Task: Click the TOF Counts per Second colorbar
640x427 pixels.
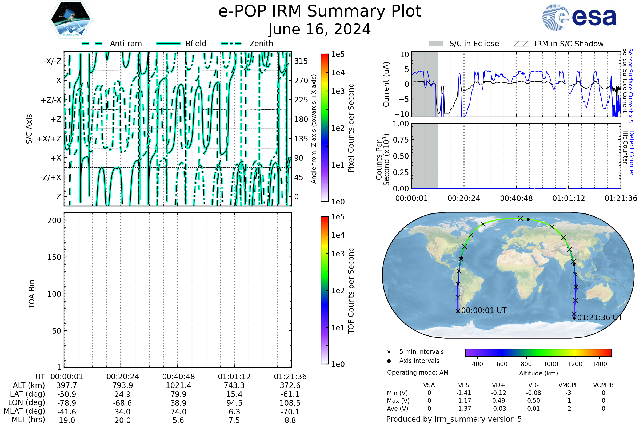Action: click(325, 290)
